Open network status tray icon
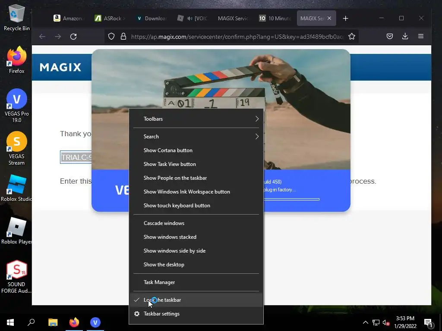This screenshot has width=442, height=331. coord(376,322)
